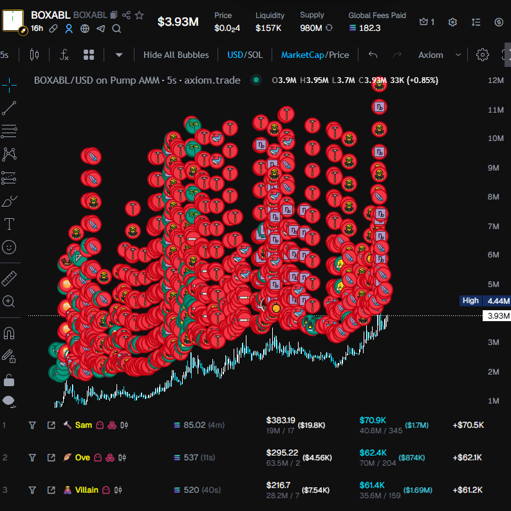Open the fx indicators menu

(64, 55)
